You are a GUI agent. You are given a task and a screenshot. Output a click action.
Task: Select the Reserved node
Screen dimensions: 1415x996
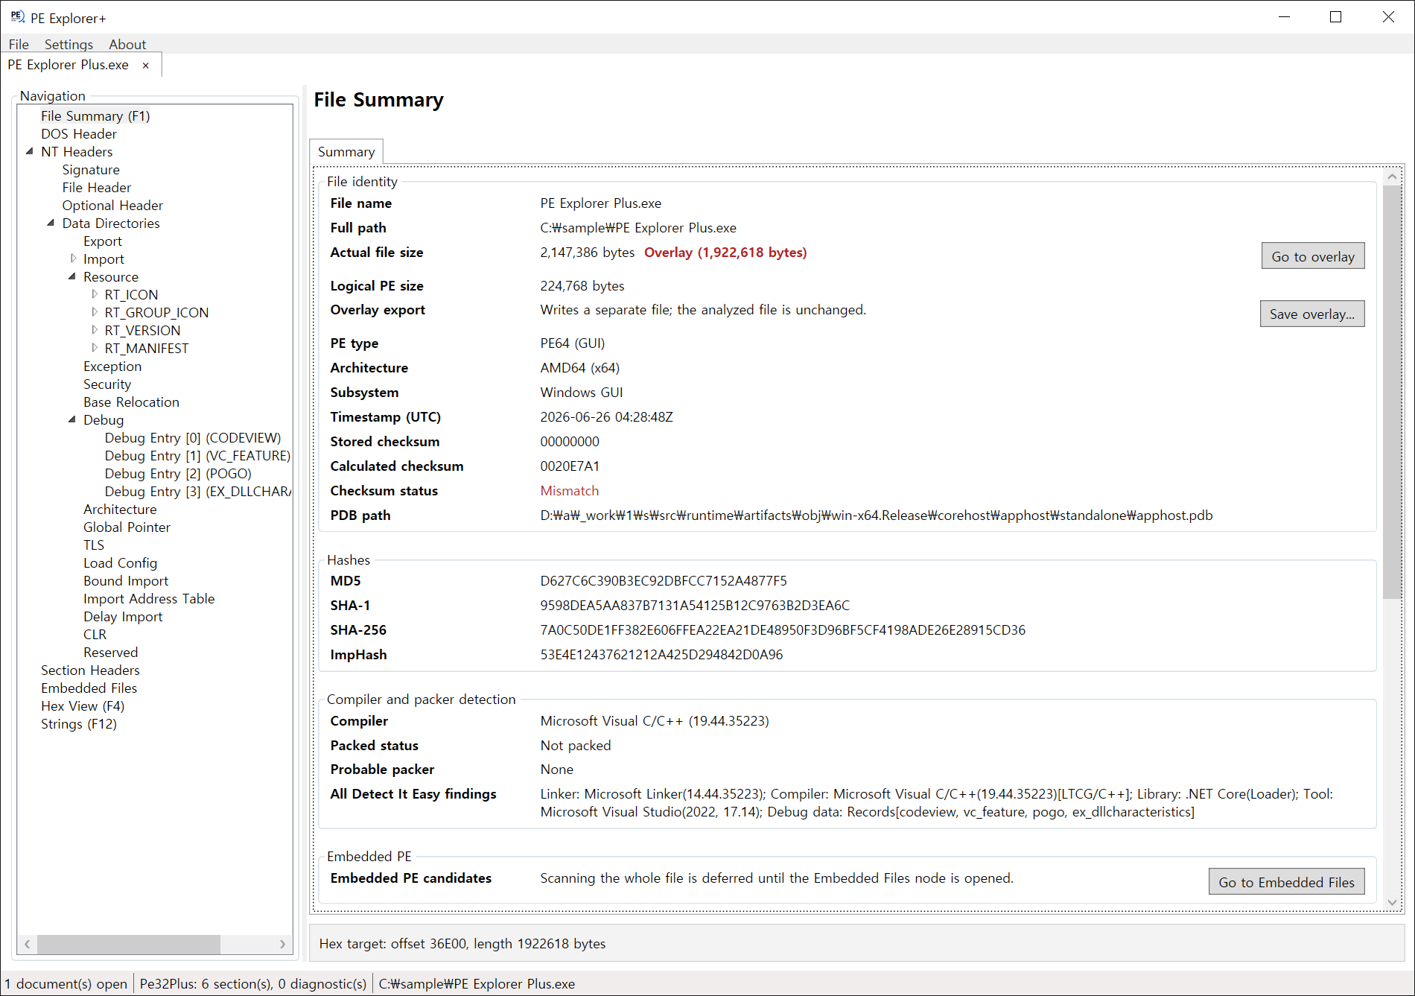(x=110, y=653)
